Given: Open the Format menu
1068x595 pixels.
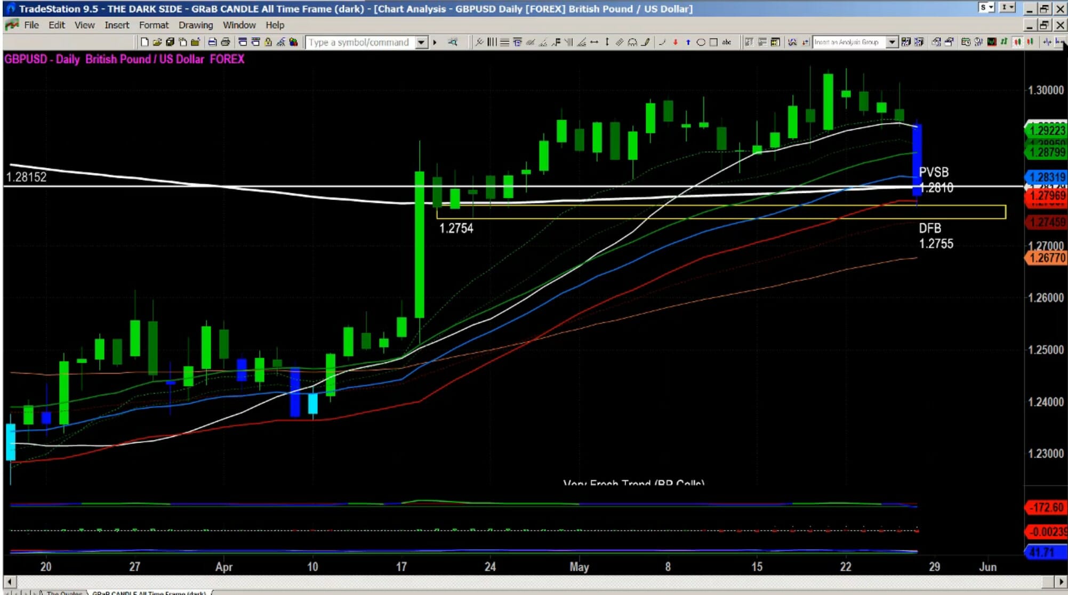Looking at the screenshot, I should pos(154,25).
